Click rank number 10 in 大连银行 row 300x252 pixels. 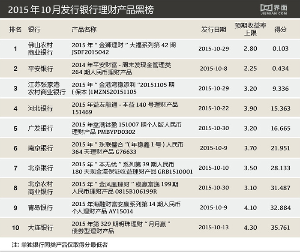point(15,228)
